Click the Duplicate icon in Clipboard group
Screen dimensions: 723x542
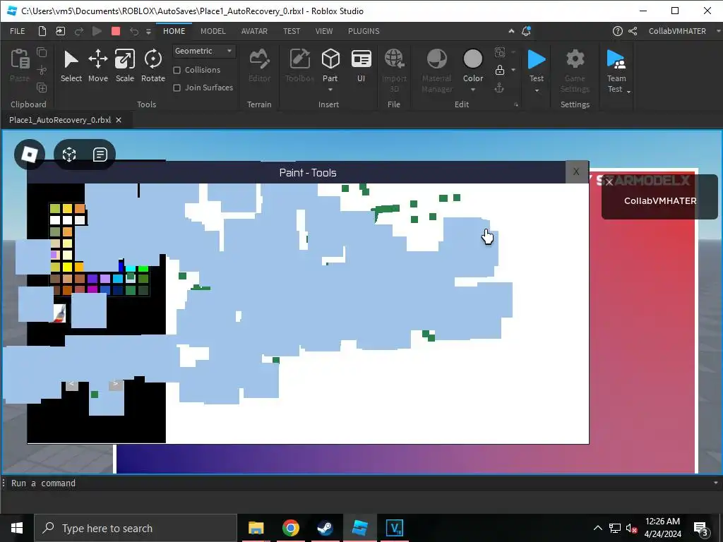point(42,88)
